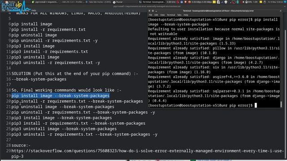Click the terminal window's maximize button
This screenshot has height=161, width=287.
(x=152, y=11)
